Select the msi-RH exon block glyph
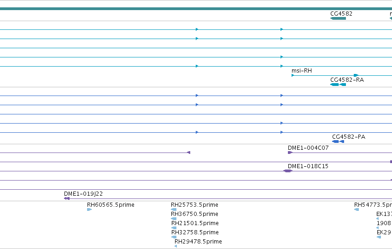The image size is (392, 249). click(356, 75)
